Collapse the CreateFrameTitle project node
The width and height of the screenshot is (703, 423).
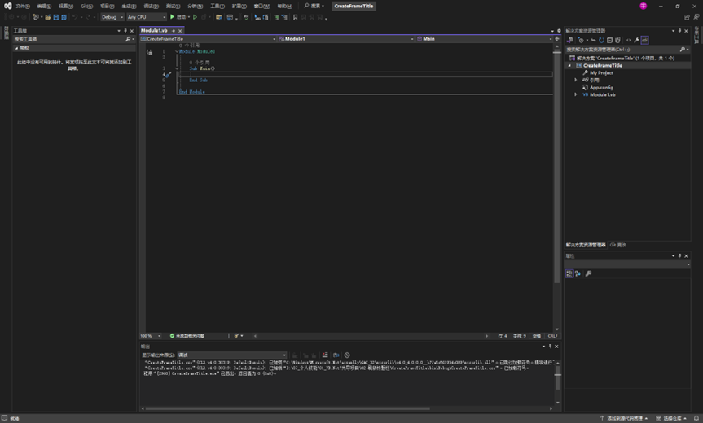pos(570,65)
